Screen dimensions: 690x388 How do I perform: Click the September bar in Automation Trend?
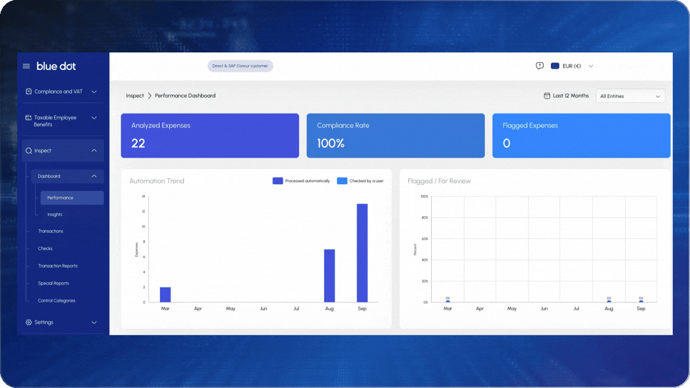coord(362,253)
